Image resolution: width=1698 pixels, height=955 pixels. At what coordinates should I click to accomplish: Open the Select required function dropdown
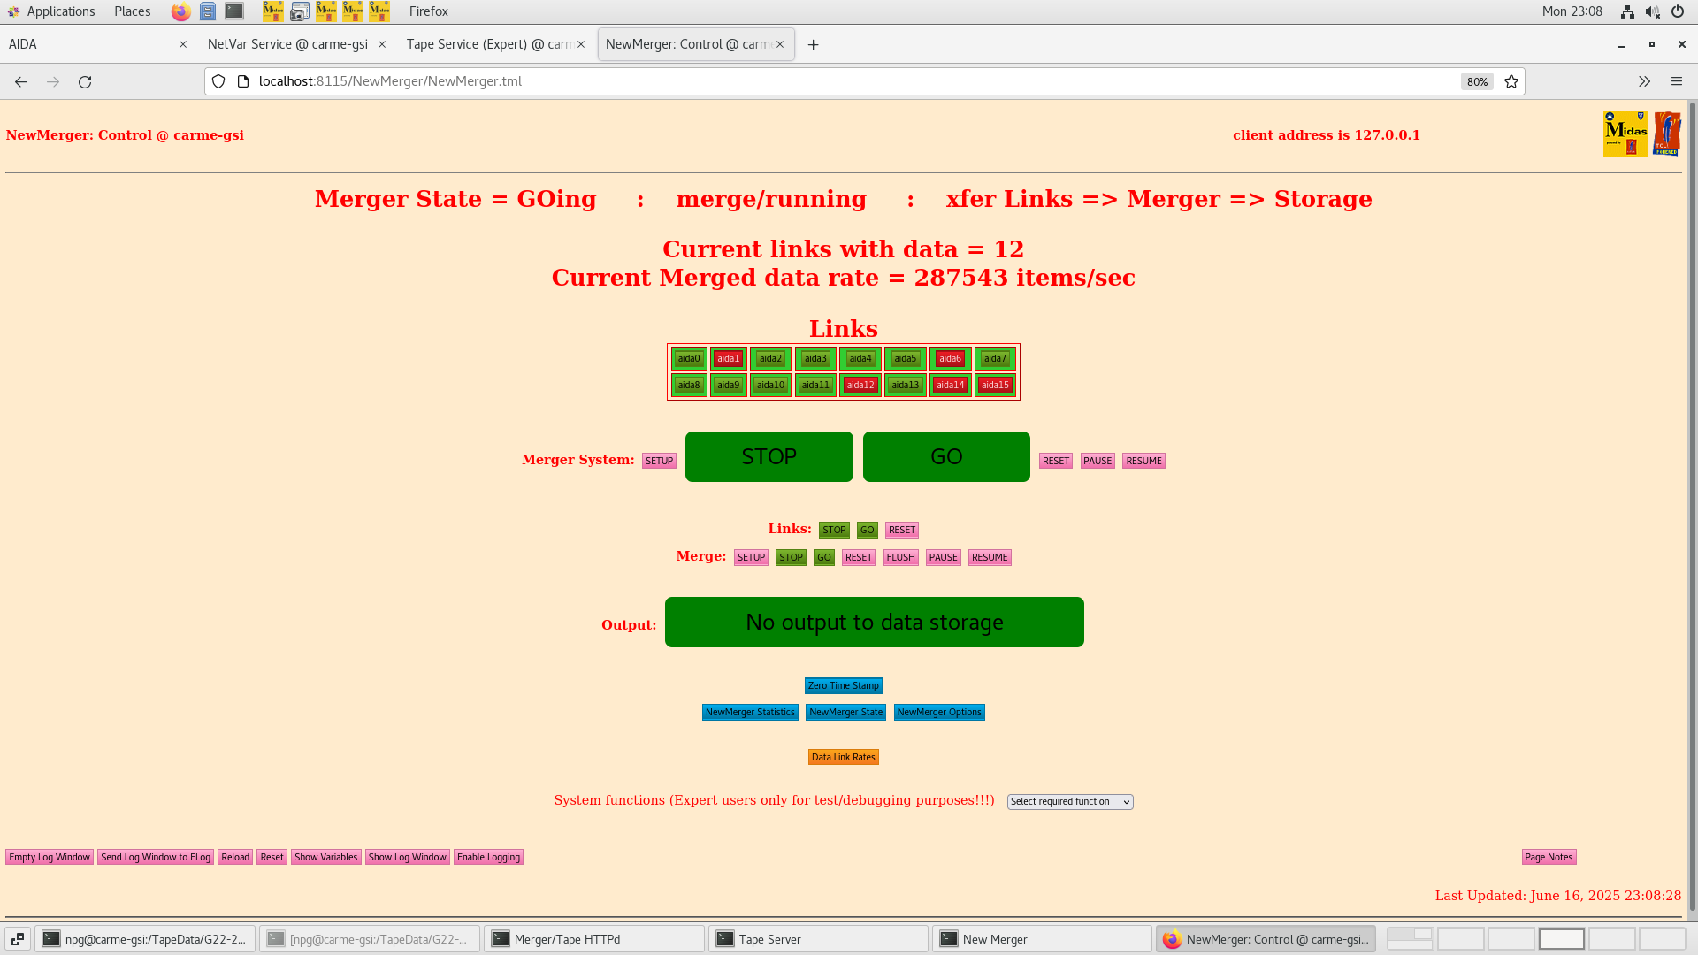click(1070, 801)
